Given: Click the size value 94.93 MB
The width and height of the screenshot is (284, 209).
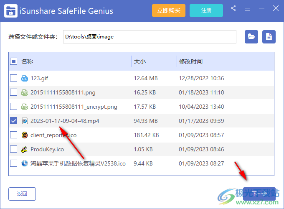Looking at the screenshot, I should tap(146, 121).
